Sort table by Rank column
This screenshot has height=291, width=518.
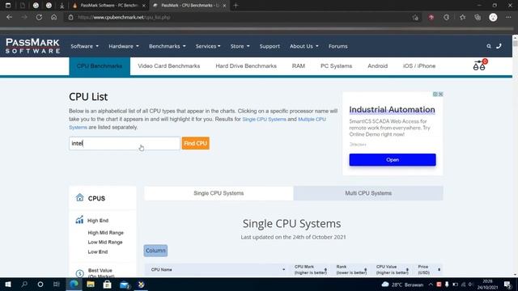pos(351,269)
